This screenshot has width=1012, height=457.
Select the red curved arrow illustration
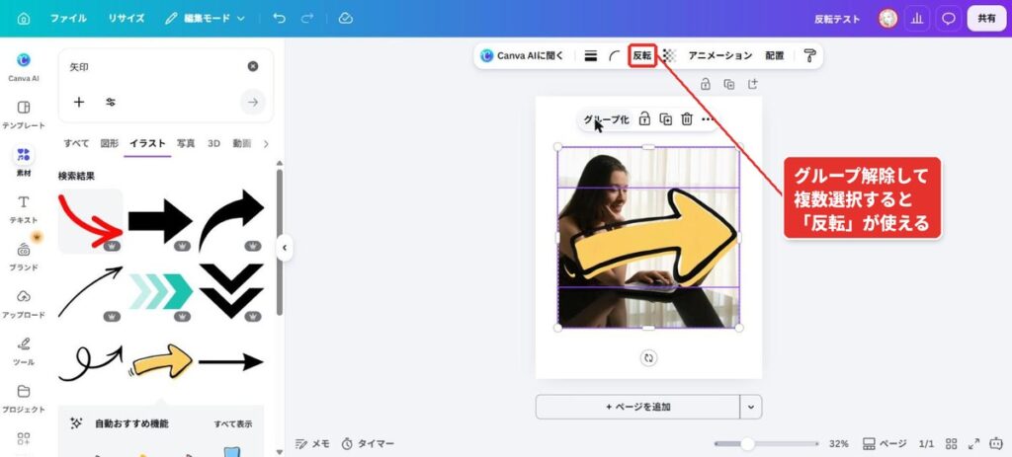click(x=90, y=221)
